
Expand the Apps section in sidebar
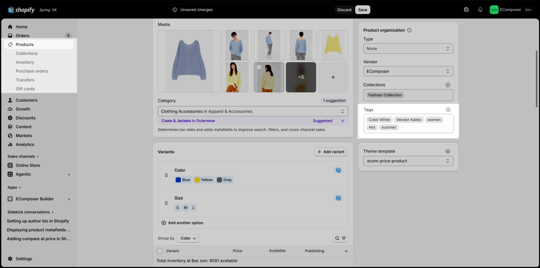pyautogui.click(x=14, y=187)
